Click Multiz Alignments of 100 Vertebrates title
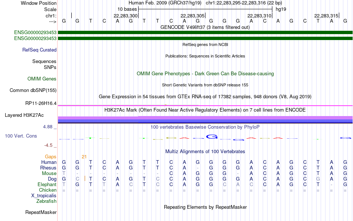 pyautogui.click(x=205, y=151)
